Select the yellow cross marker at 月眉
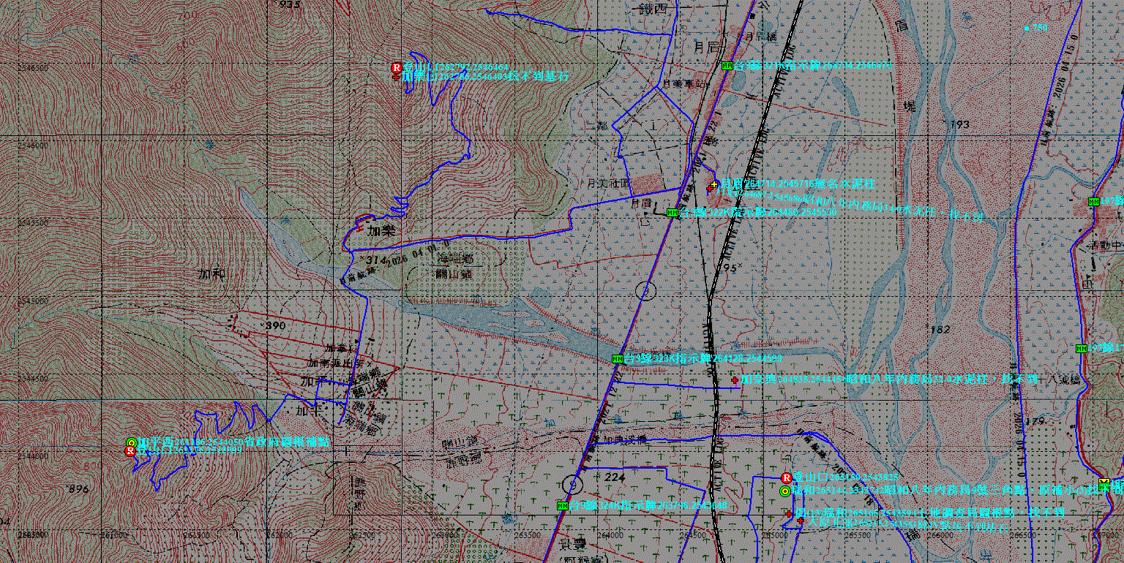1124x563 pixels. pyautogui.click(x=714, y=184)
